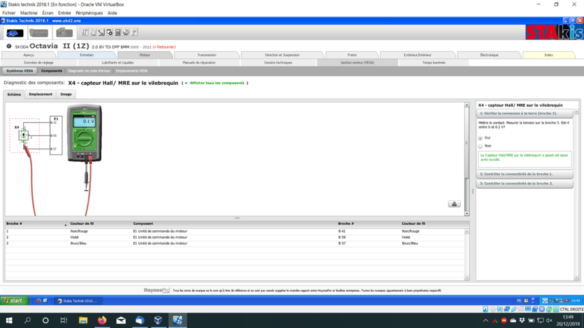This screenshot has width=584, height=328.
Task: Open Écran menu in VirtualBox
Action: click(x=48, y=13)
